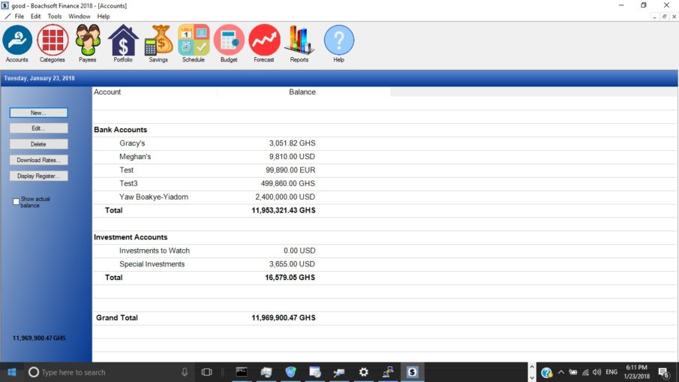Click the 99,890.00 EUR balance value
Viewport: 679px width, 382px height.
[x=290, y=170]
